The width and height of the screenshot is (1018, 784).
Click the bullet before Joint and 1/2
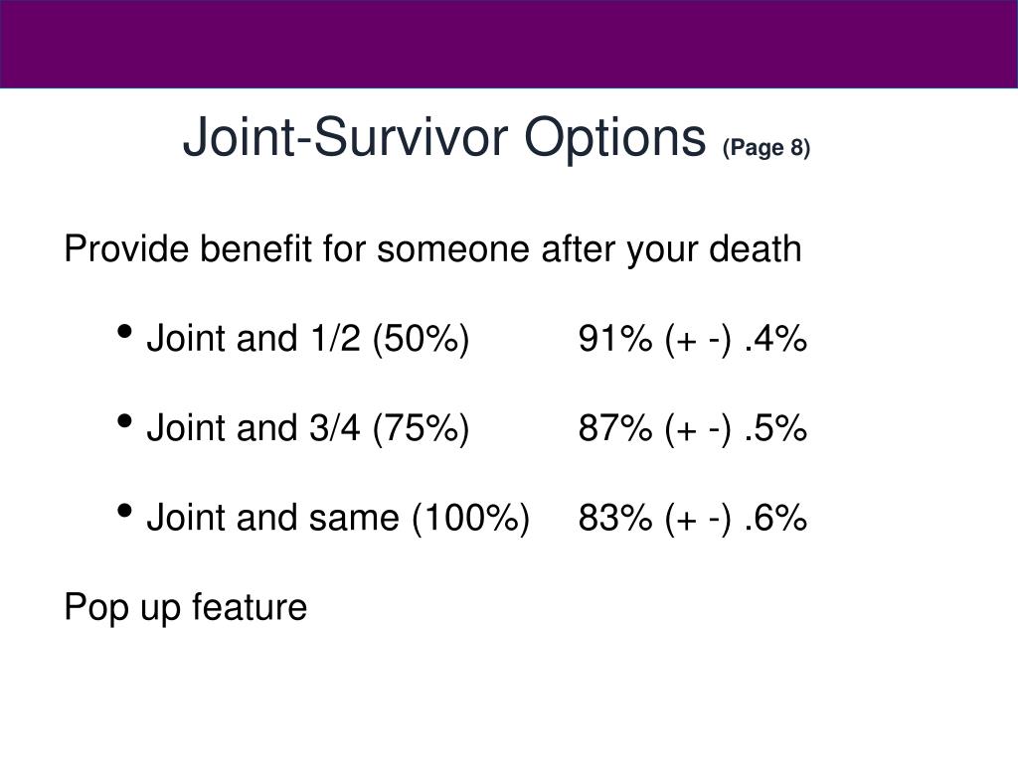click(124, 332)
